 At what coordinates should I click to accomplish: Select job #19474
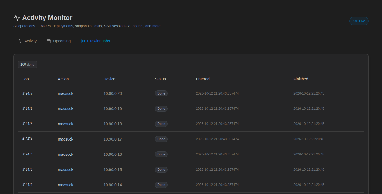(x=27, y=139)
